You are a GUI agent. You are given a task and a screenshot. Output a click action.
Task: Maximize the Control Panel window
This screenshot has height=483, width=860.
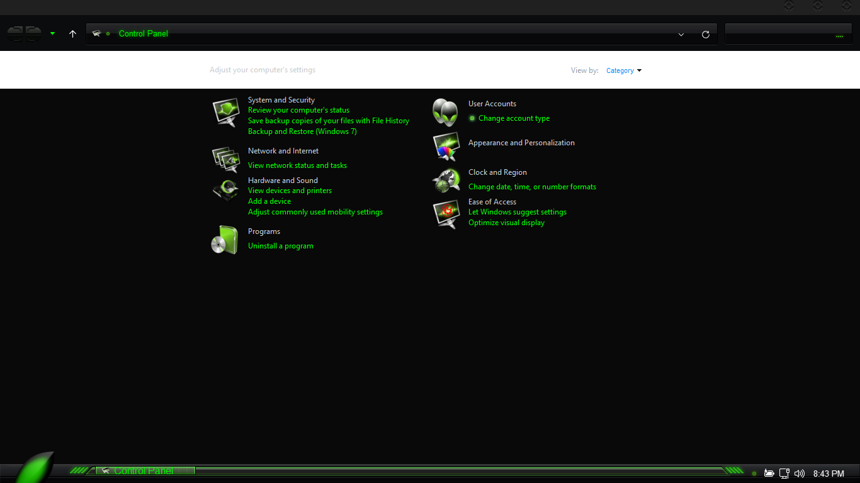tap(818, 6)
